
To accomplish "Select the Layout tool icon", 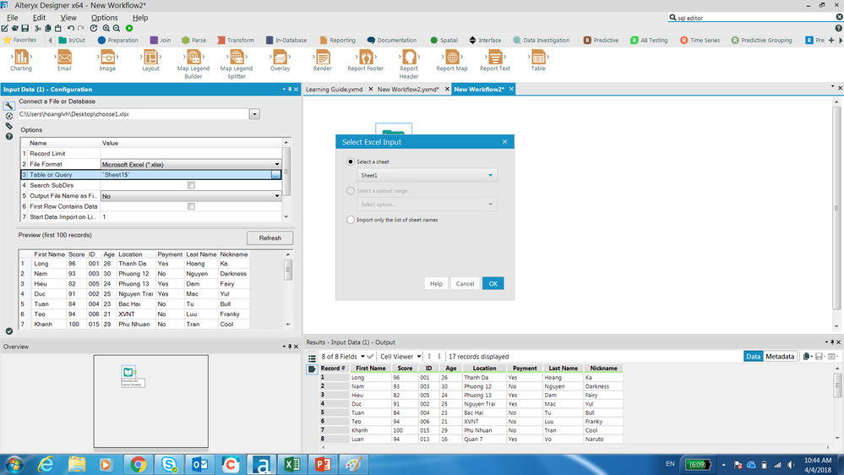I will (x=150, y=57).
